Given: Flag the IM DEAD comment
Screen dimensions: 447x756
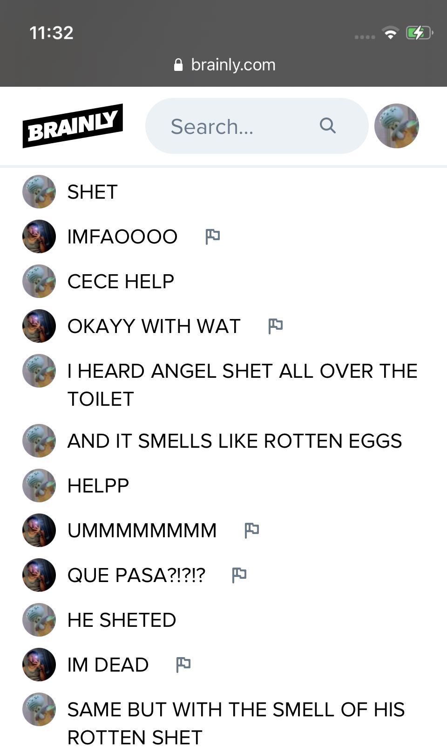Looking at the screenshot, I should 183,665.
